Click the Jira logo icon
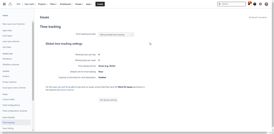Image resolution: width=274 pixels, height=134 pixels. [x=10, y=4]
